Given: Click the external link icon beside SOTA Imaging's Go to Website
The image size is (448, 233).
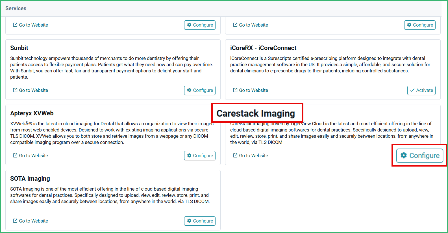Looking at the screenshot, I should [x=15, y=221].
